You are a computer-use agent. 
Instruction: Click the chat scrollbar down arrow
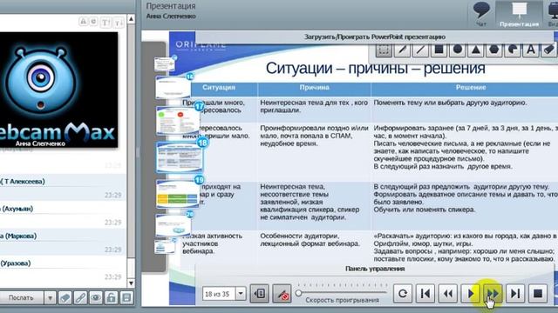click(x=131, y=283)
